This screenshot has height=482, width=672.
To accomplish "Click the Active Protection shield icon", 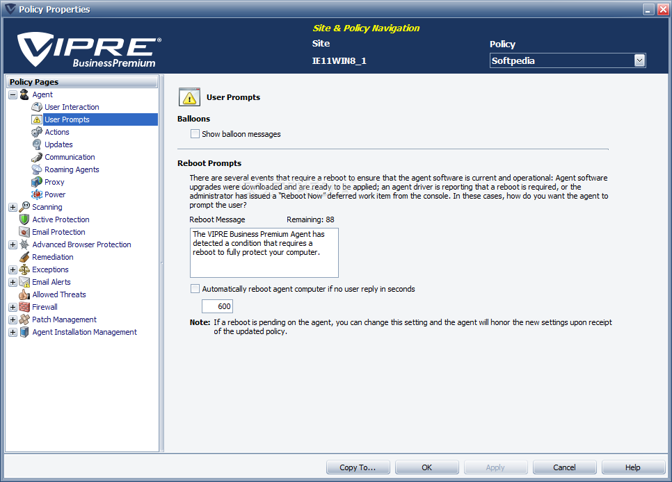I will pyautogui.click(x=24, y=219).
